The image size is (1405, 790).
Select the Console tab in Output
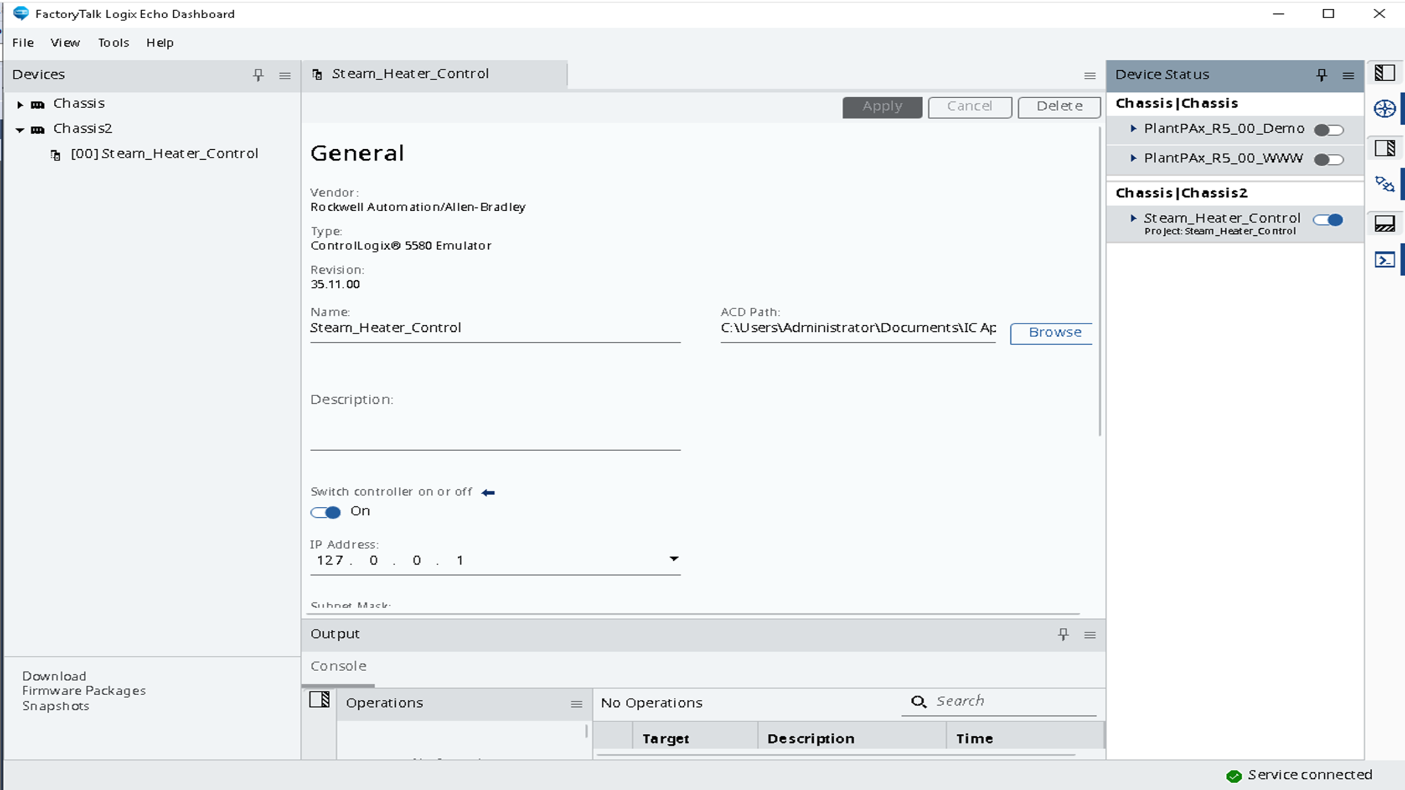[x=338, y=666]
